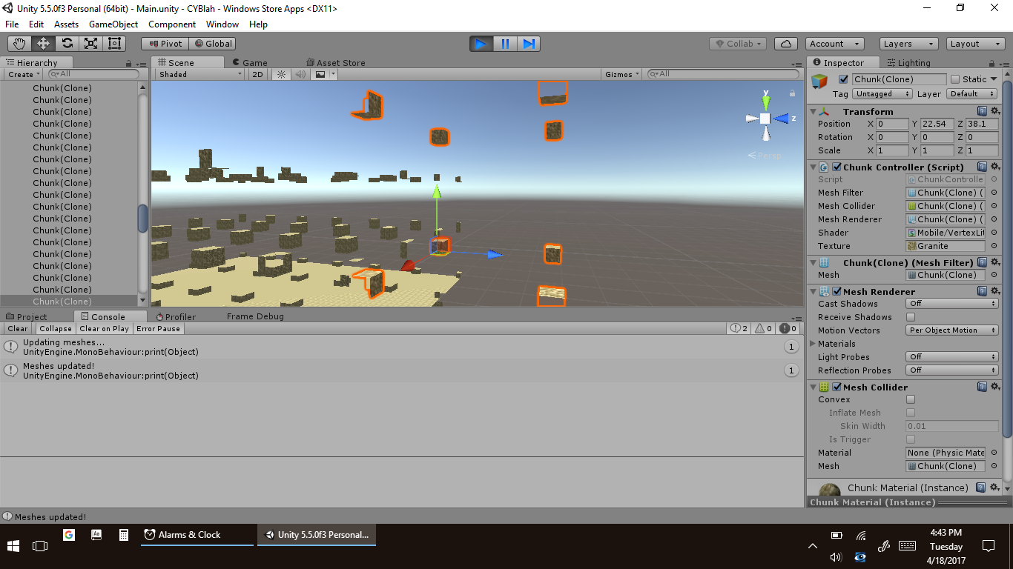
Task: Select the Scale tool
Action: click(x=91, y=44)
